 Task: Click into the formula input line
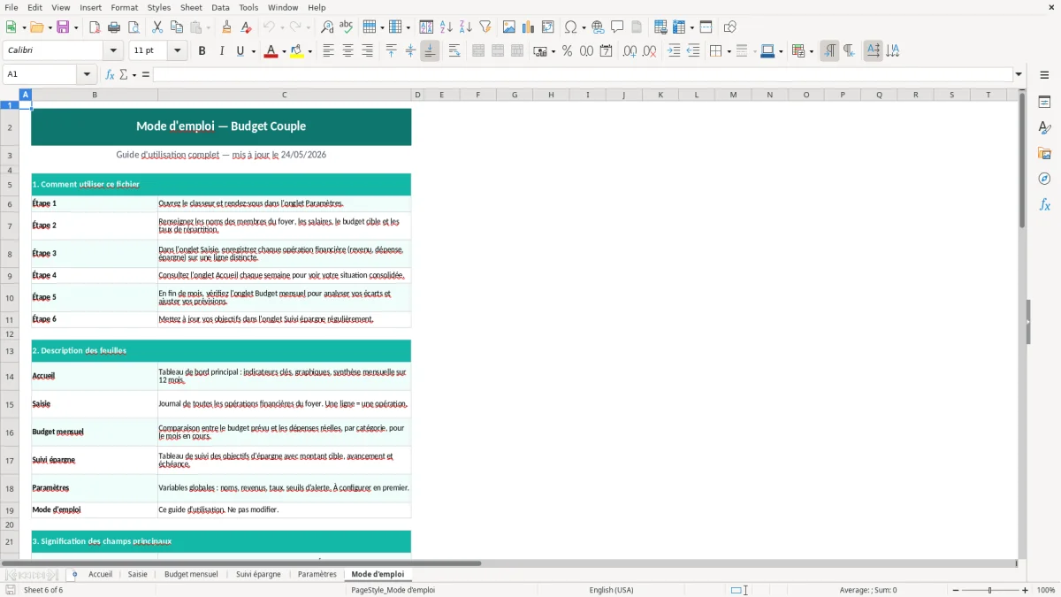[x=583, y=74]
